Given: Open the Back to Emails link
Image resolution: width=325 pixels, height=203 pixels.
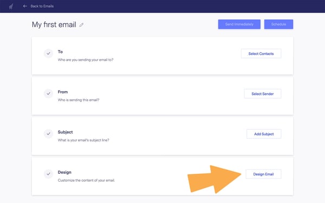Looking at the screenshot, I should pyautogui.click(x=42, y=6).
